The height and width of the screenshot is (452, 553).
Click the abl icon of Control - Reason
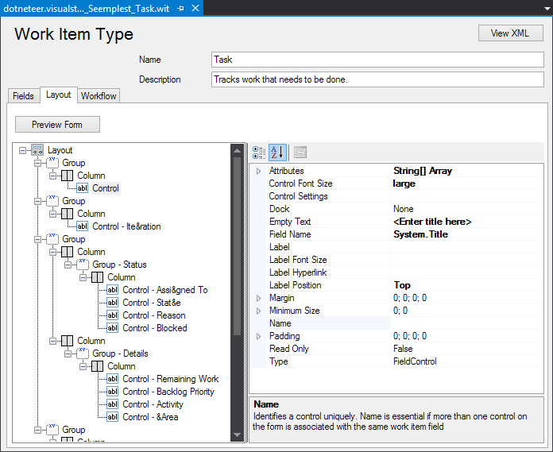(x=112, y=315)
